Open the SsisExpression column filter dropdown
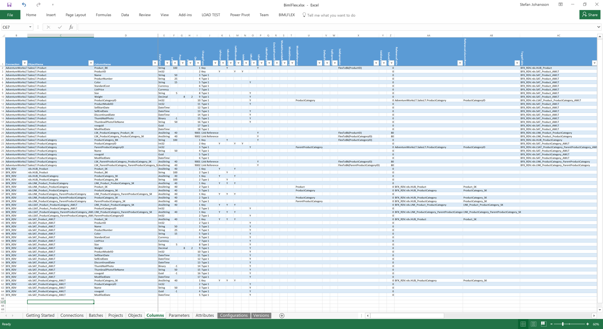603x329 pixels. 376,63
